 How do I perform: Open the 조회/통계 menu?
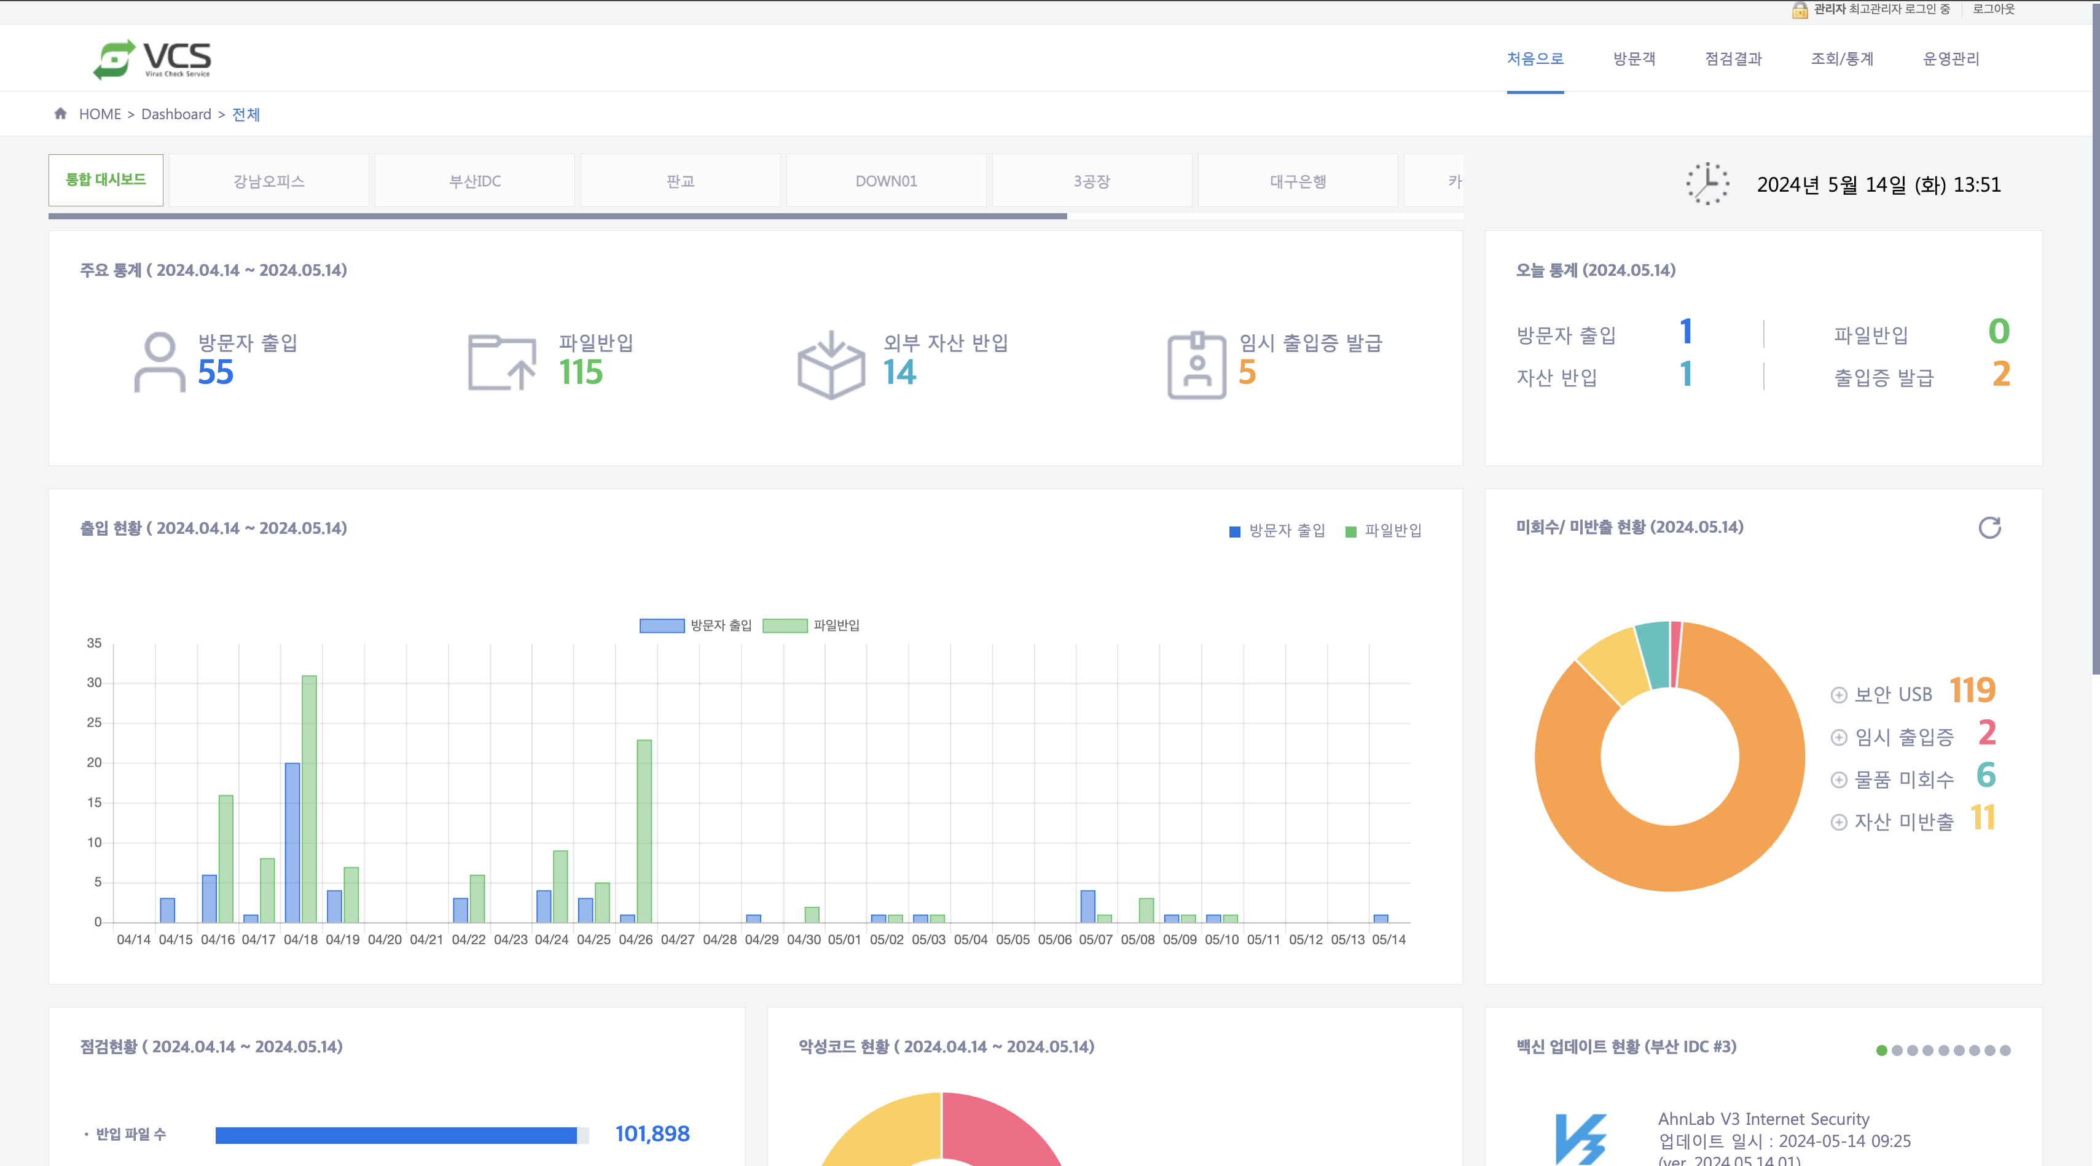[x=1841, y=59]
